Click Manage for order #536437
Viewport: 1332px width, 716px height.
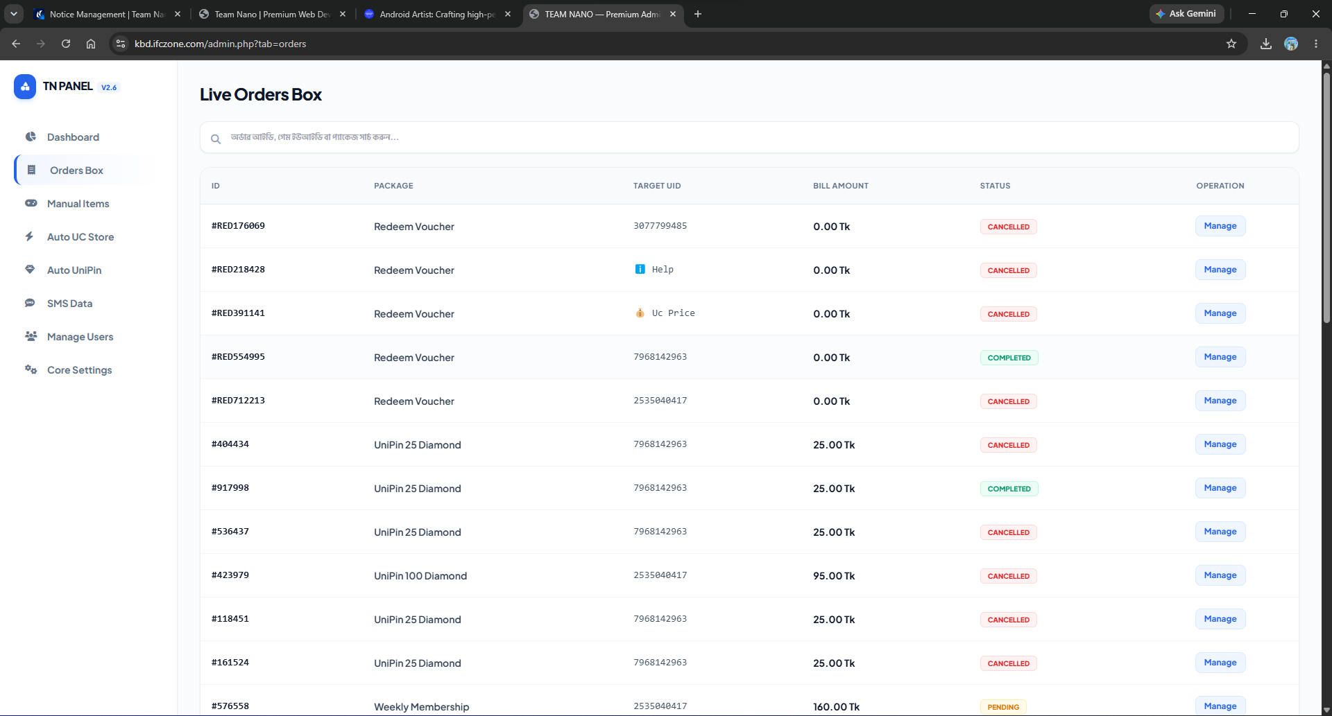pos(1220,532)
